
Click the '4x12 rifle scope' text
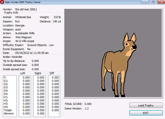click(x=25, y=41)
